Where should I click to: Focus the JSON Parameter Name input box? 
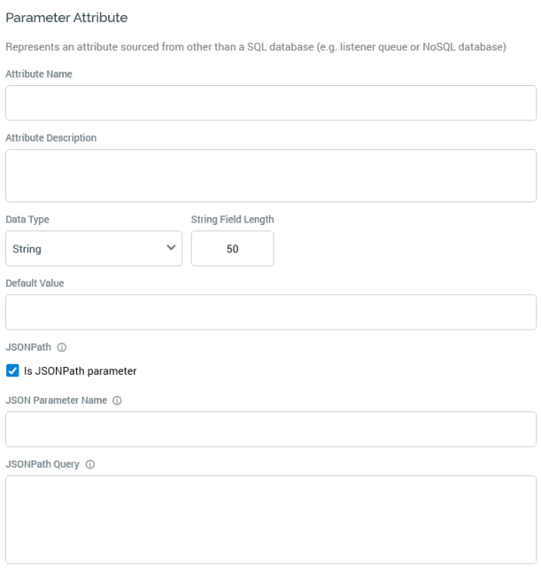[270, 429]
